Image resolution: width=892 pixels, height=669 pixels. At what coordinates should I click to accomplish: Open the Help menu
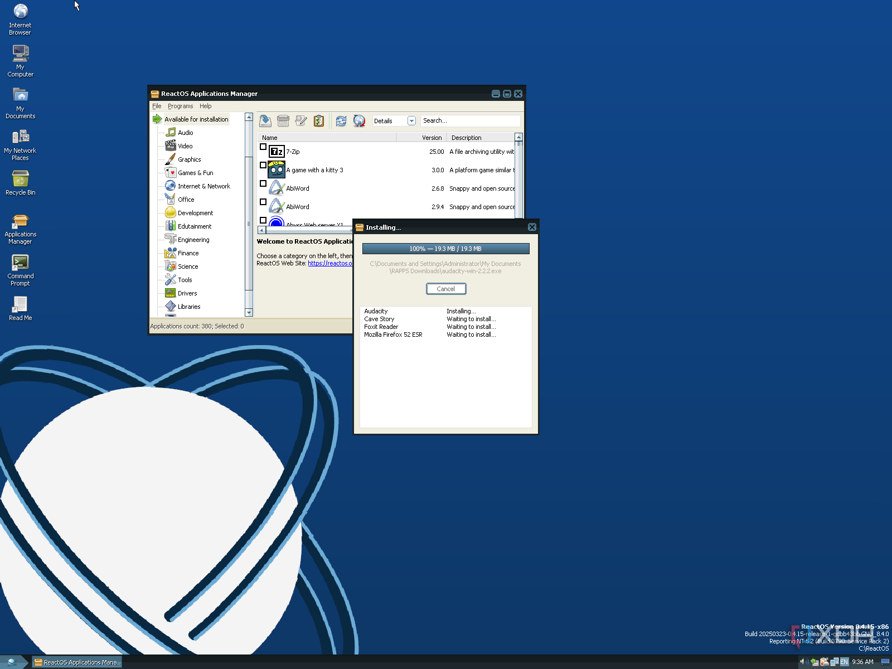205,106
